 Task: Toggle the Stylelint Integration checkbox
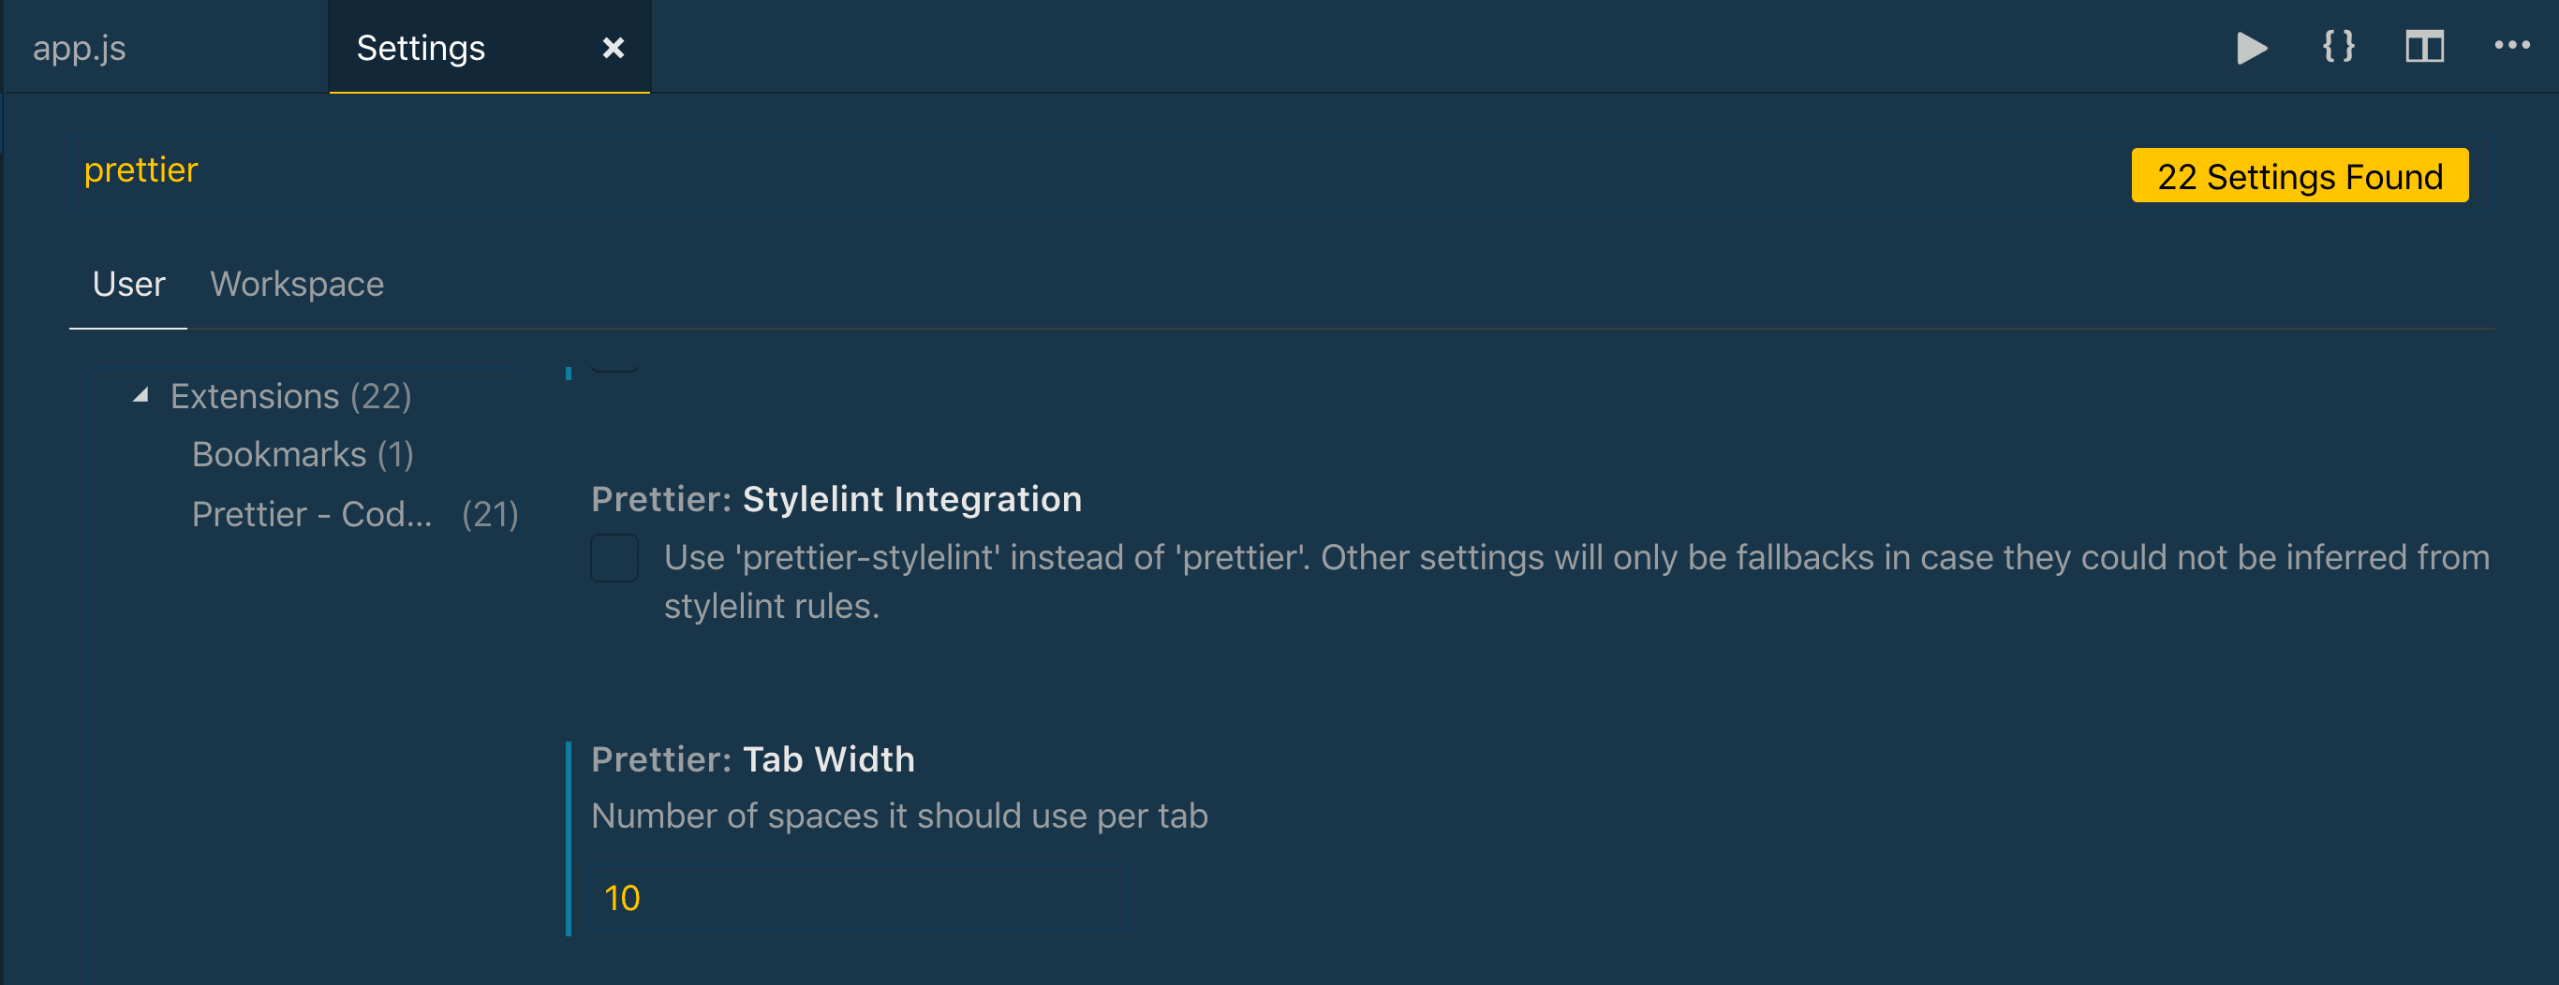coord(614,558)
